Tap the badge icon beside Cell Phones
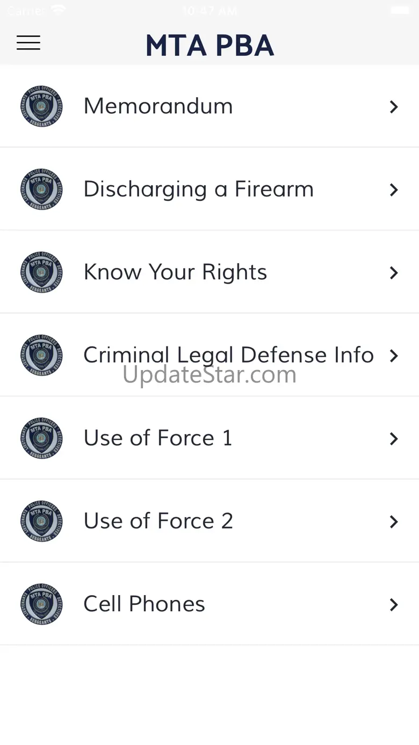419x745 pixels. 41,604
